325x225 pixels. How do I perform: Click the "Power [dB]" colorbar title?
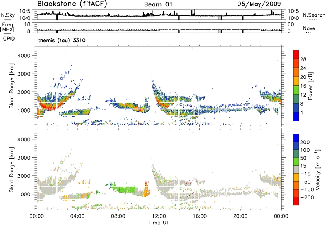click(310, 86)
